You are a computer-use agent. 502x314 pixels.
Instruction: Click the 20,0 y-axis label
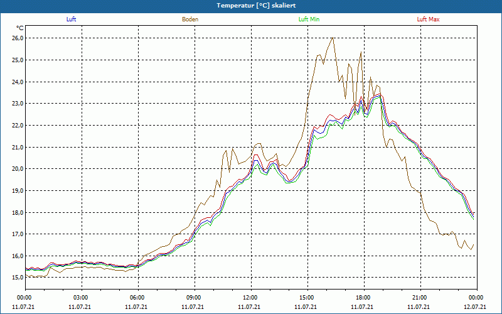18,169
